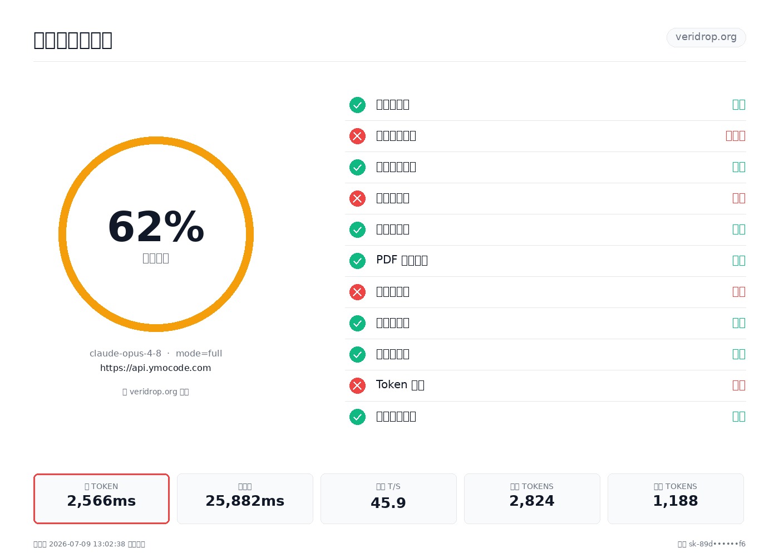Click the red status text on Token row
Screen dimensions: 779x557
(739, 385)
